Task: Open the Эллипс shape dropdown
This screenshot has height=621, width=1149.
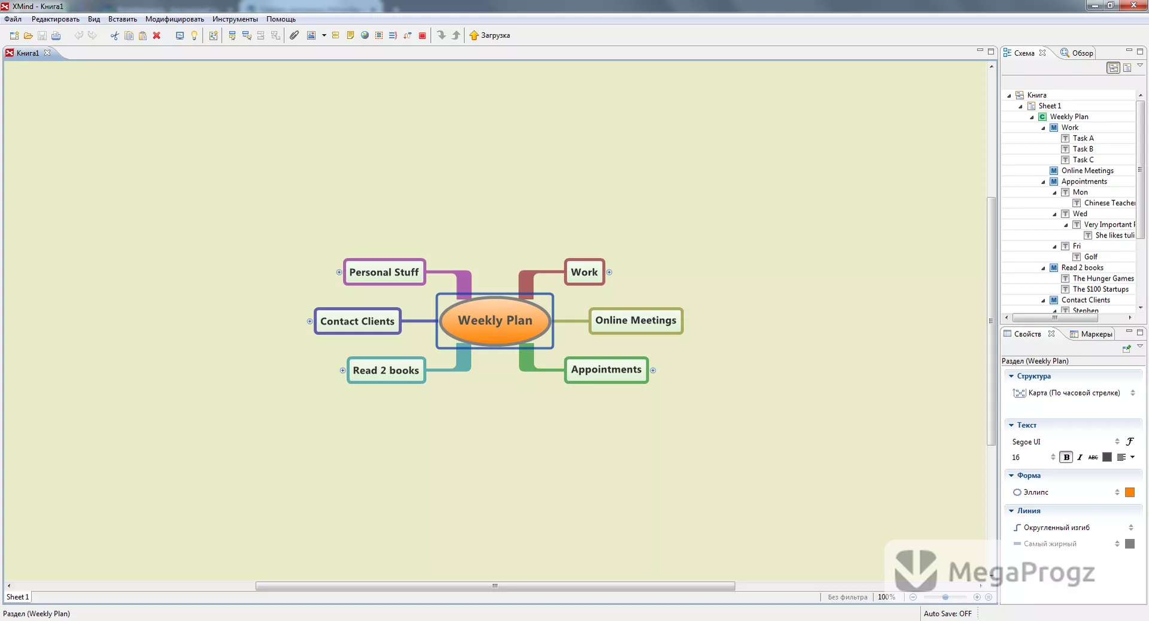Action: tap(1066, 492)
